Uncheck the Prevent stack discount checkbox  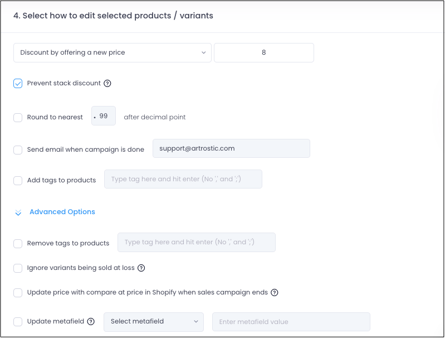pos(18,83)
